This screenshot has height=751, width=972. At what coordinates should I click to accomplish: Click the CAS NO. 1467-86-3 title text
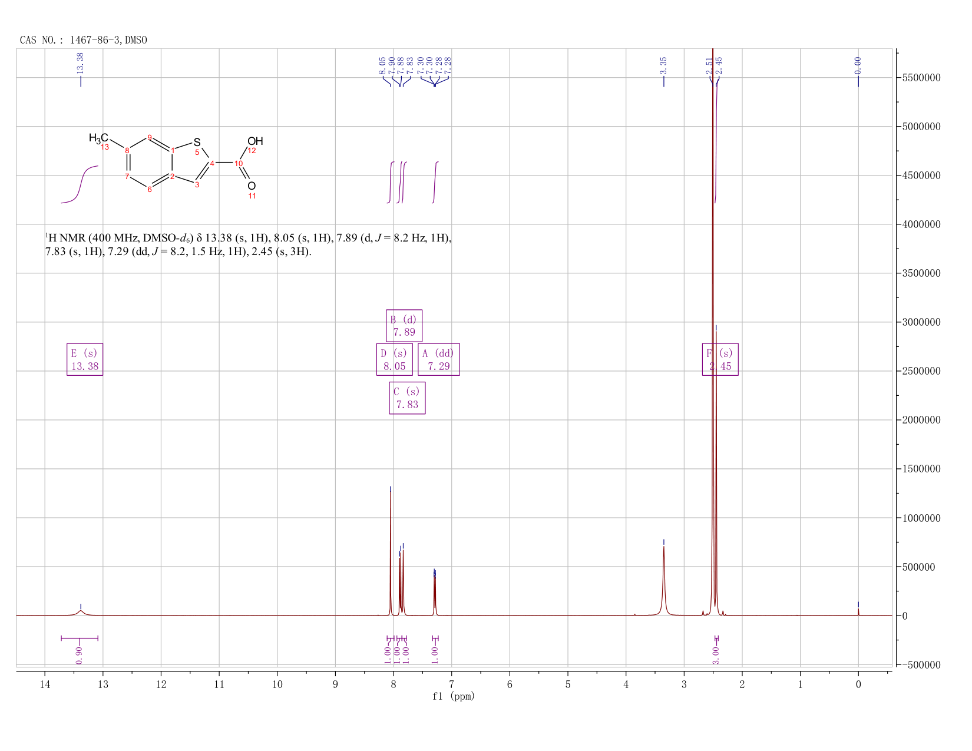click(x=83, y=40)
